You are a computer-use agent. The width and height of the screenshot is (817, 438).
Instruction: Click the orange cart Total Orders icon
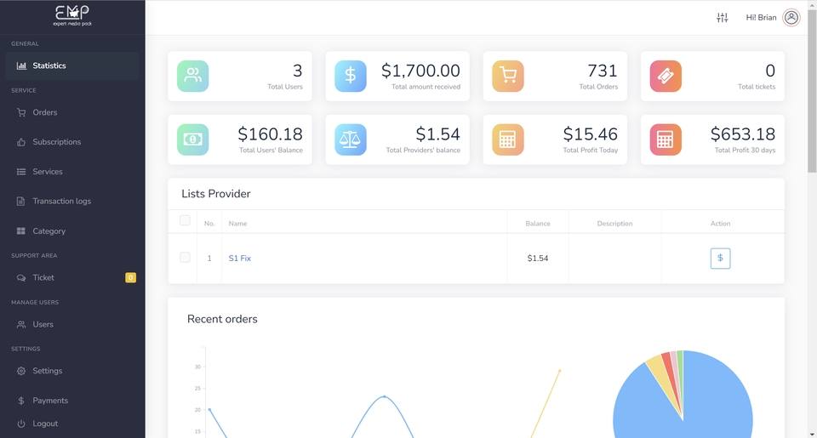tap(508, 76)
